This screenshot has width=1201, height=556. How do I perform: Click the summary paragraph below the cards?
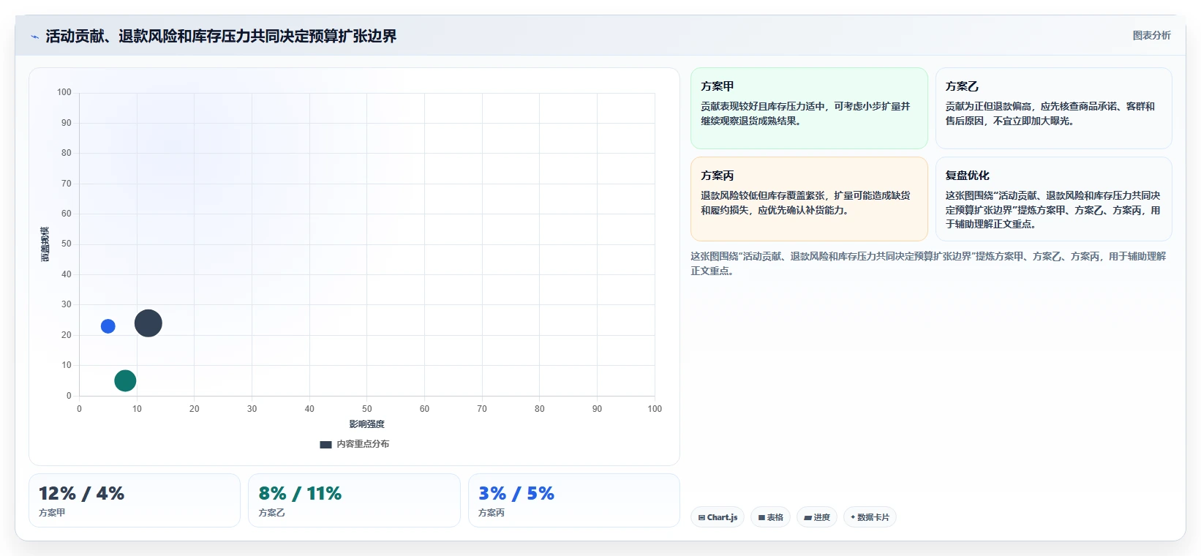click(x=929, y=263)
